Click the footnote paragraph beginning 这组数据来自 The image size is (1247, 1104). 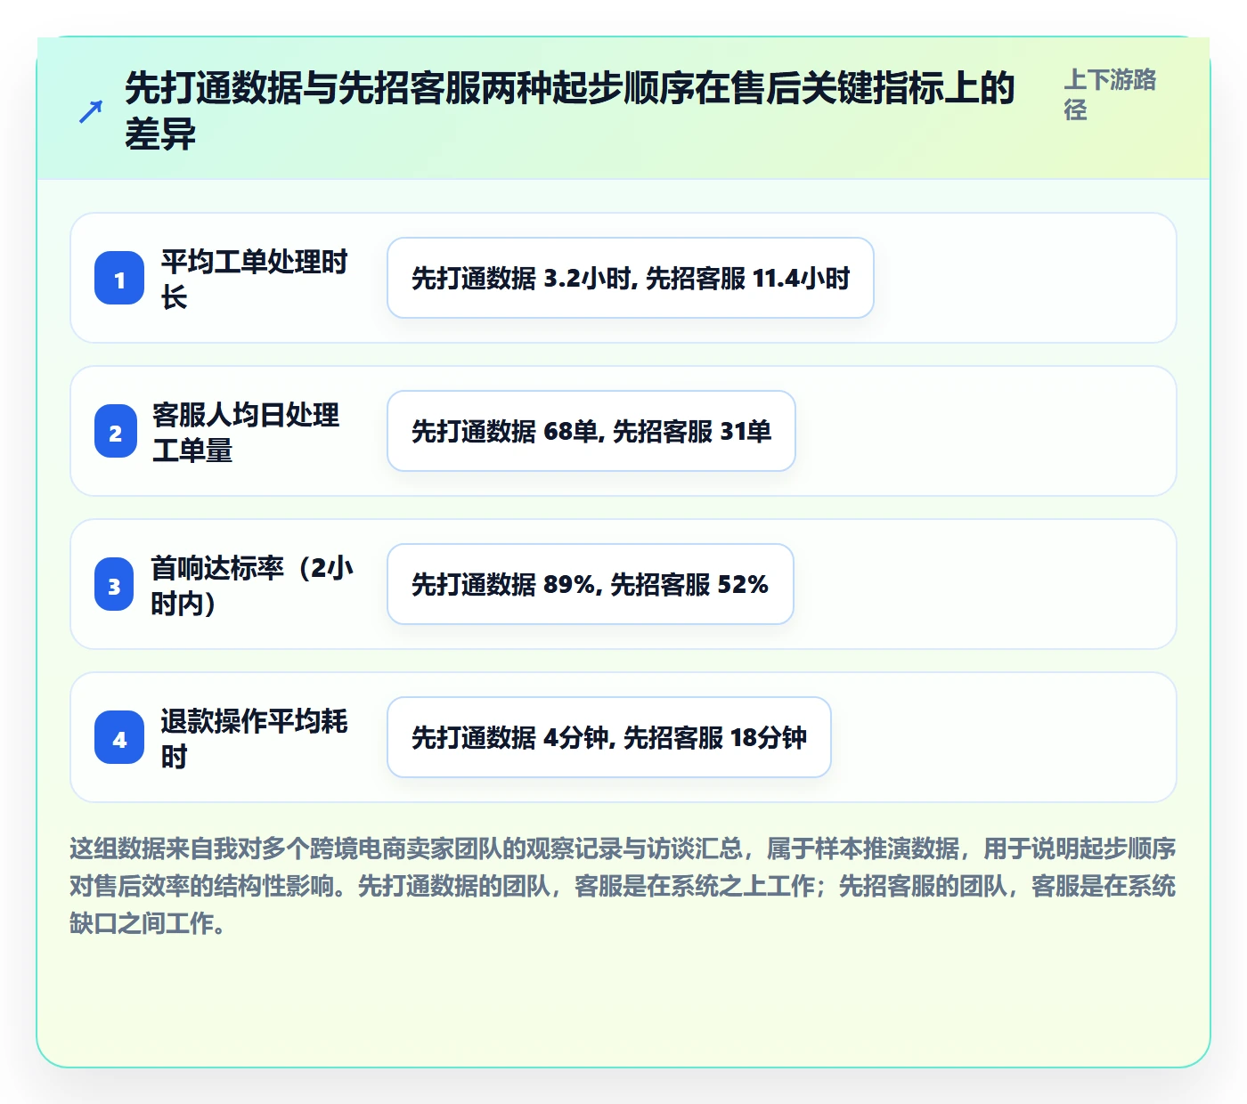[623, 886]
